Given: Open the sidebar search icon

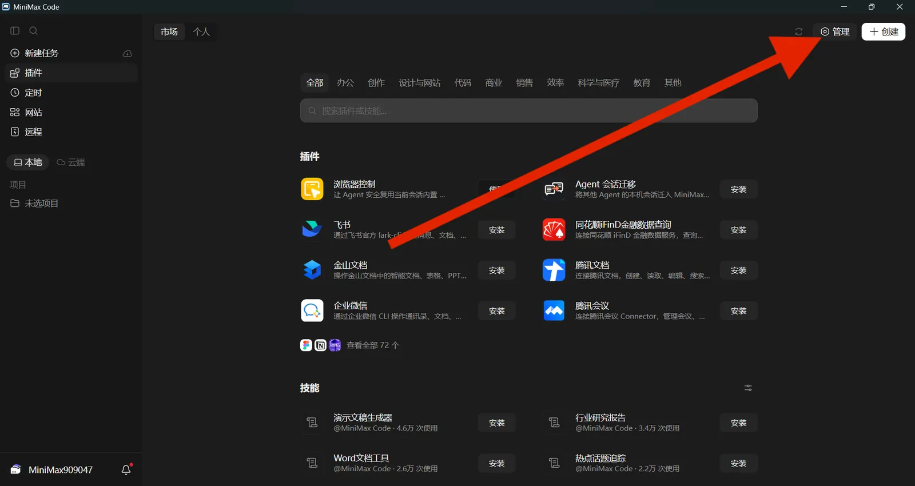Looking at the screenshot, I should coord(33,31).
